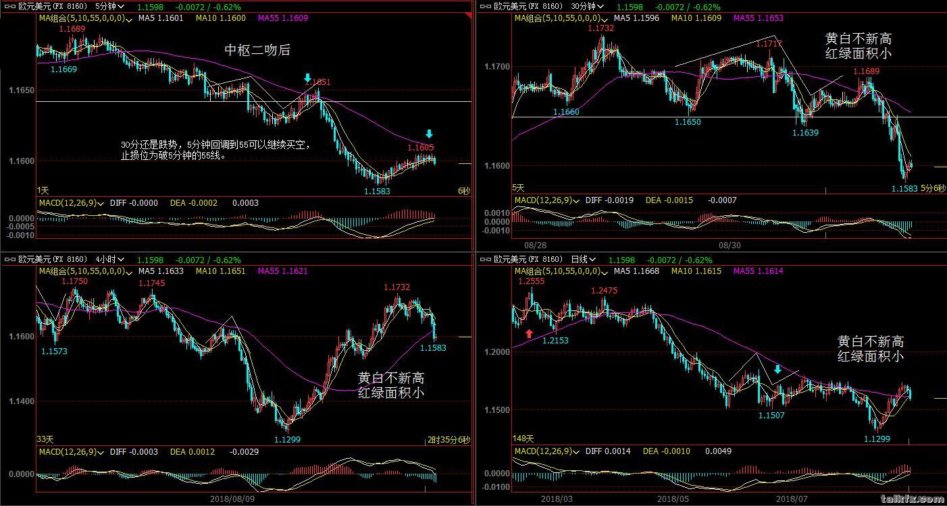Click the 33天 range label in the 4小时 chart

click(45, 439)
